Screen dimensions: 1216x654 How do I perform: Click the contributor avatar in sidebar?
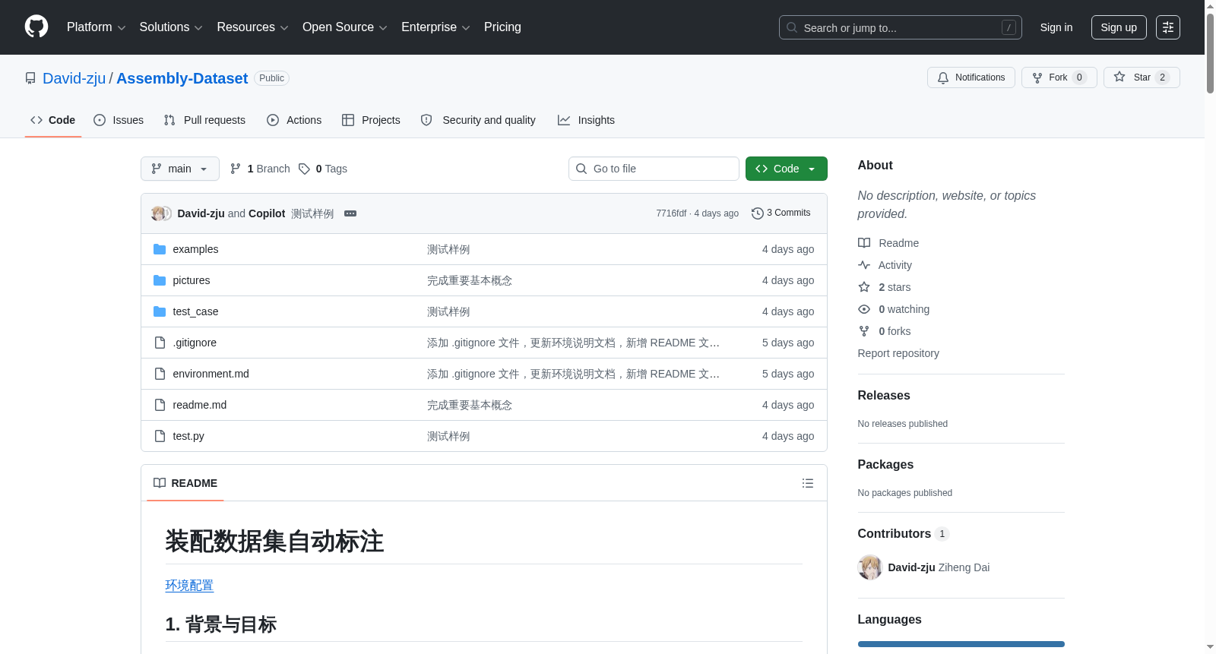tap(870, 567)
